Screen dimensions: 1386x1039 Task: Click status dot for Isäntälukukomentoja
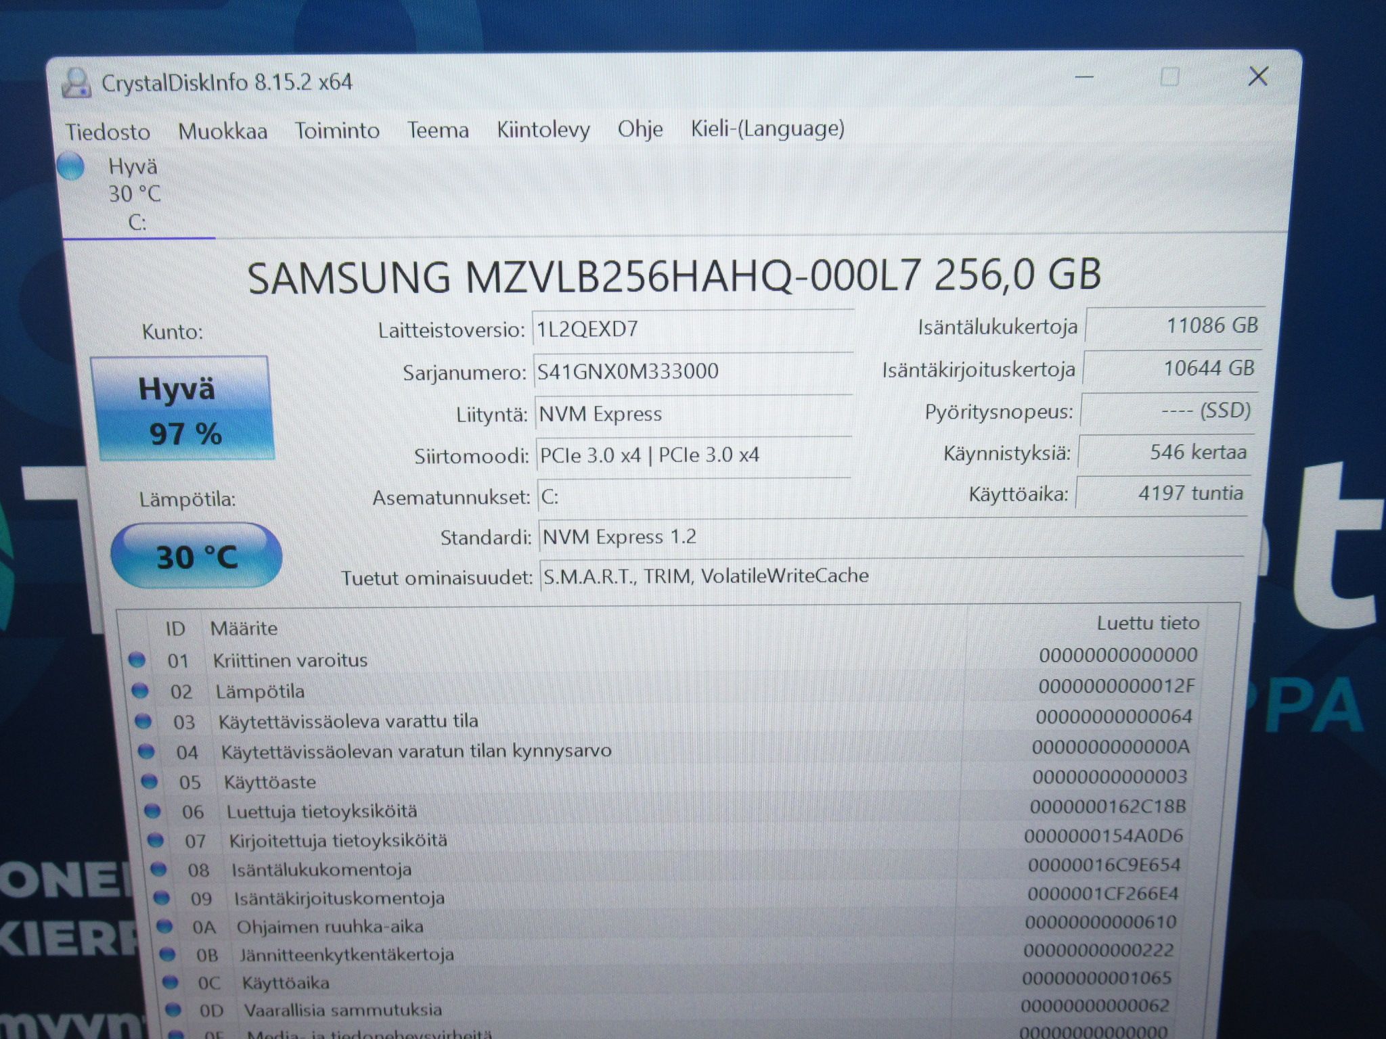coord(159,869)
